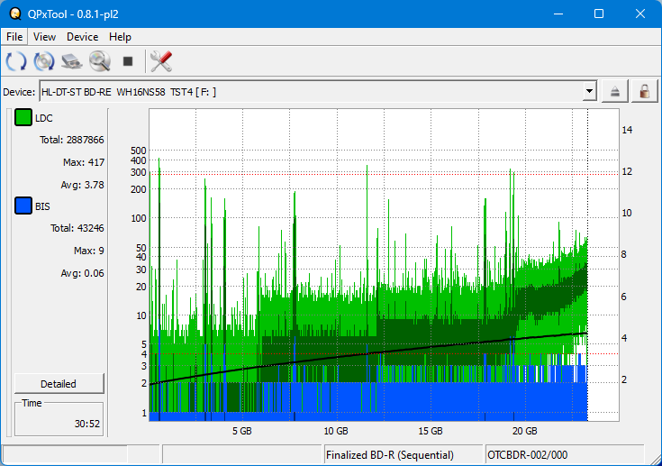Maximize the QPxTool window
The height and width of the screenshot is (466, 662).
coord(599,14)
